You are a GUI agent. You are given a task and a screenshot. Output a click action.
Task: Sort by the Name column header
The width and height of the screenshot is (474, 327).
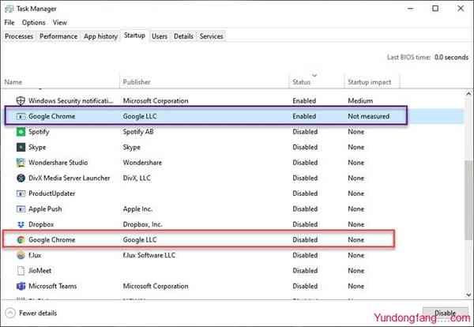pyautogui.click(x=13, y=82)
